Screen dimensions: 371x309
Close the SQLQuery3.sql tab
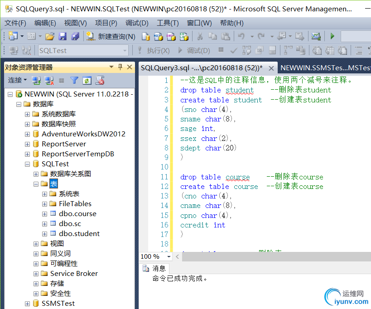[x=271, y=68]
